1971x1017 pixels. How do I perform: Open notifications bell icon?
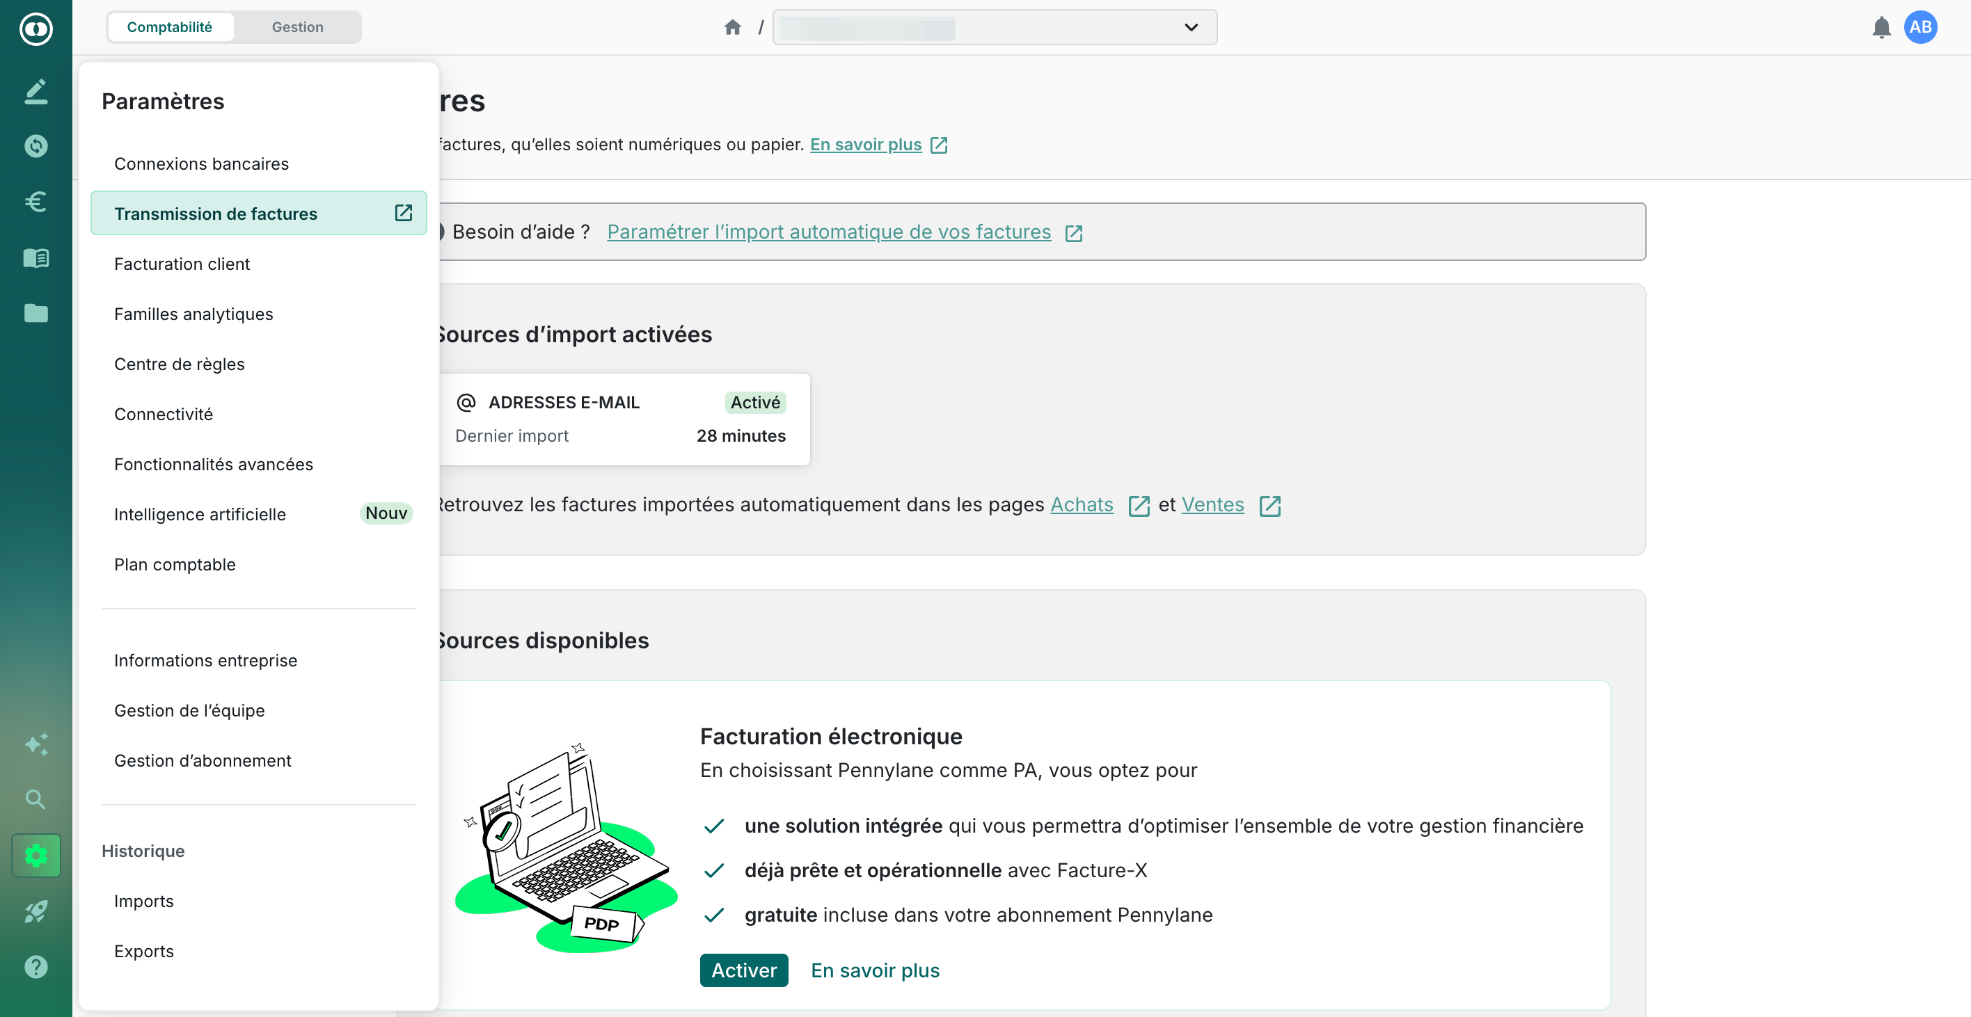coord(1882,26)
